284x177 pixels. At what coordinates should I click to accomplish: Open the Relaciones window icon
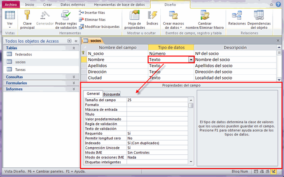click(x=237, y=15)
